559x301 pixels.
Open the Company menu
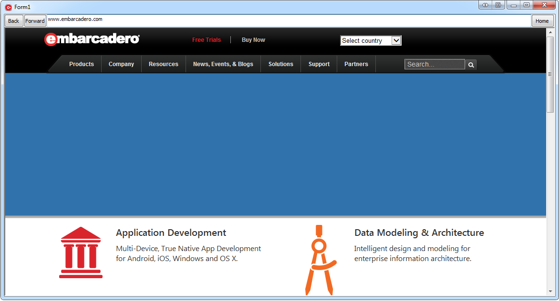(121, 64)
